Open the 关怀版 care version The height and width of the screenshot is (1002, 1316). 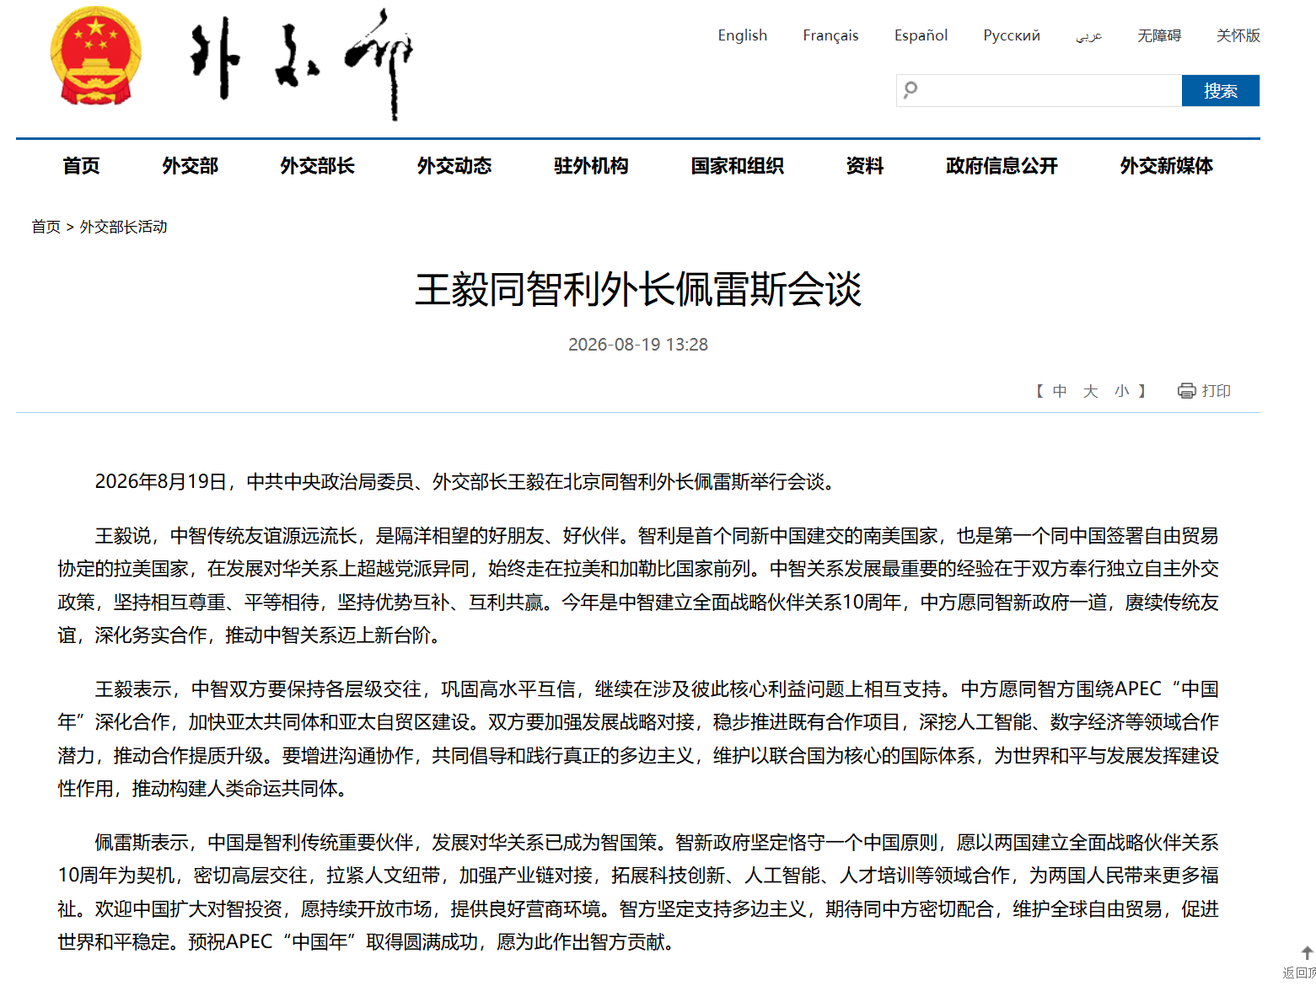point(1238,35)
